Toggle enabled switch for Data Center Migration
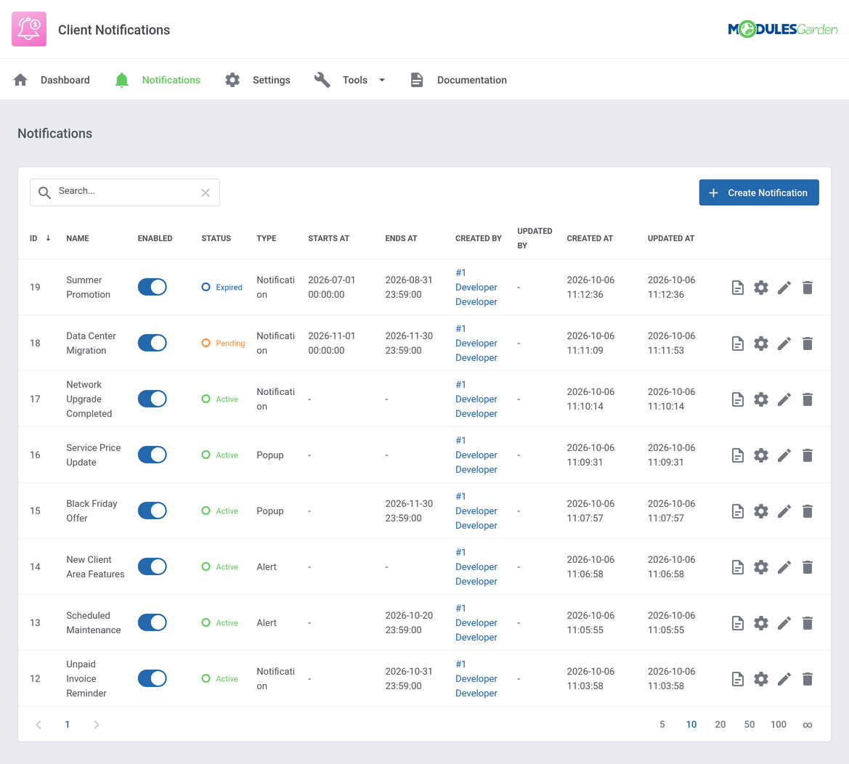849x764 pixels. [x=152, y=343]
